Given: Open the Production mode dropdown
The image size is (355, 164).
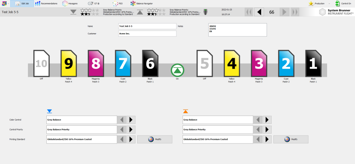Looking at the screenshot, I should tap(329, 4).
